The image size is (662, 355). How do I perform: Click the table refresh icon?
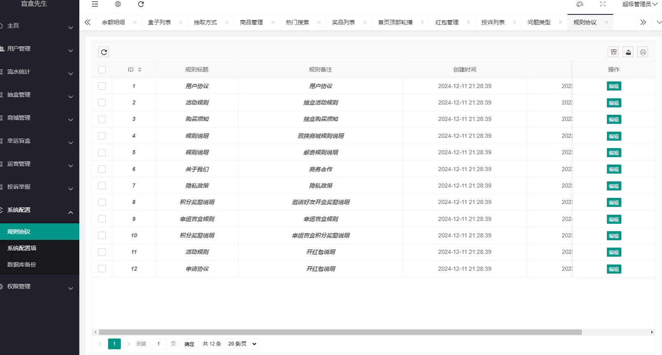pyautogui.click(x=104, y=52)
